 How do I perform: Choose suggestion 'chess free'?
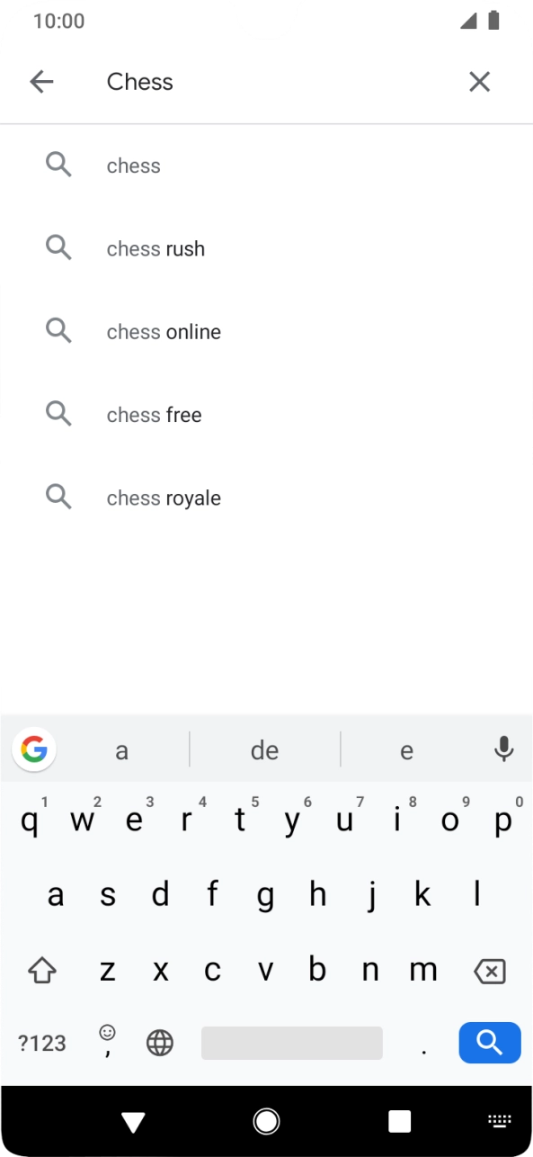[154, 414]
